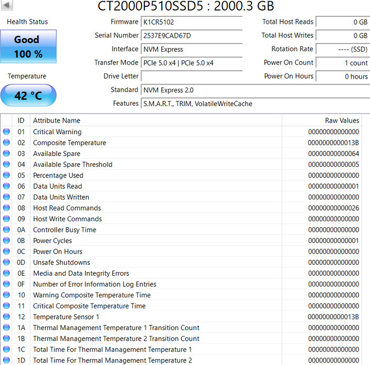The width and height of the screenshot is (370, 365).
Task: Click the blue status orb for Critical Warning
Action: pos(6,132)
